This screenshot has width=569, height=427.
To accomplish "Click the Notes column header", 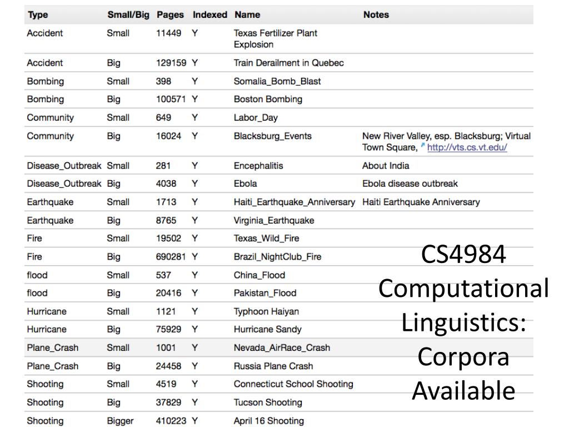I will point(376,15).
